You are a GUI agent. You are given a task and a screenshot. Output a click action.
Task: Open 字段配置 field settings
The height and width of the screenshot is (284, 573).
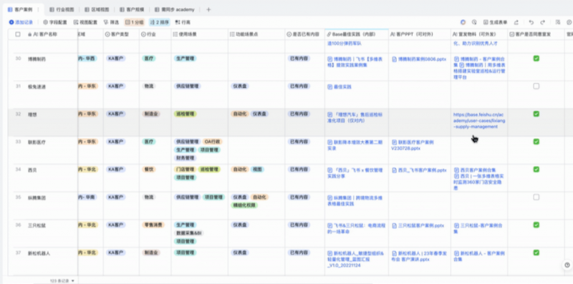[x=55, y=22]
